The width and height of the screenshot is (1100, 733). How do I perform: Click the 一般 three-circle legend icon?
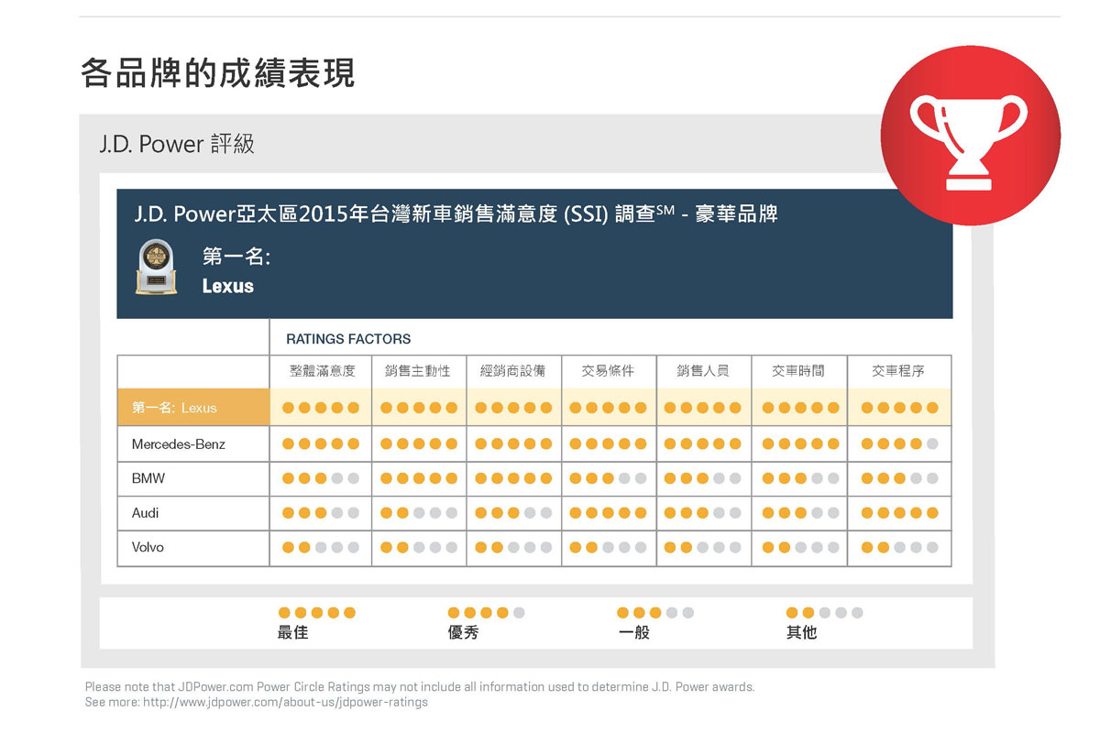(x=655, y=613)
